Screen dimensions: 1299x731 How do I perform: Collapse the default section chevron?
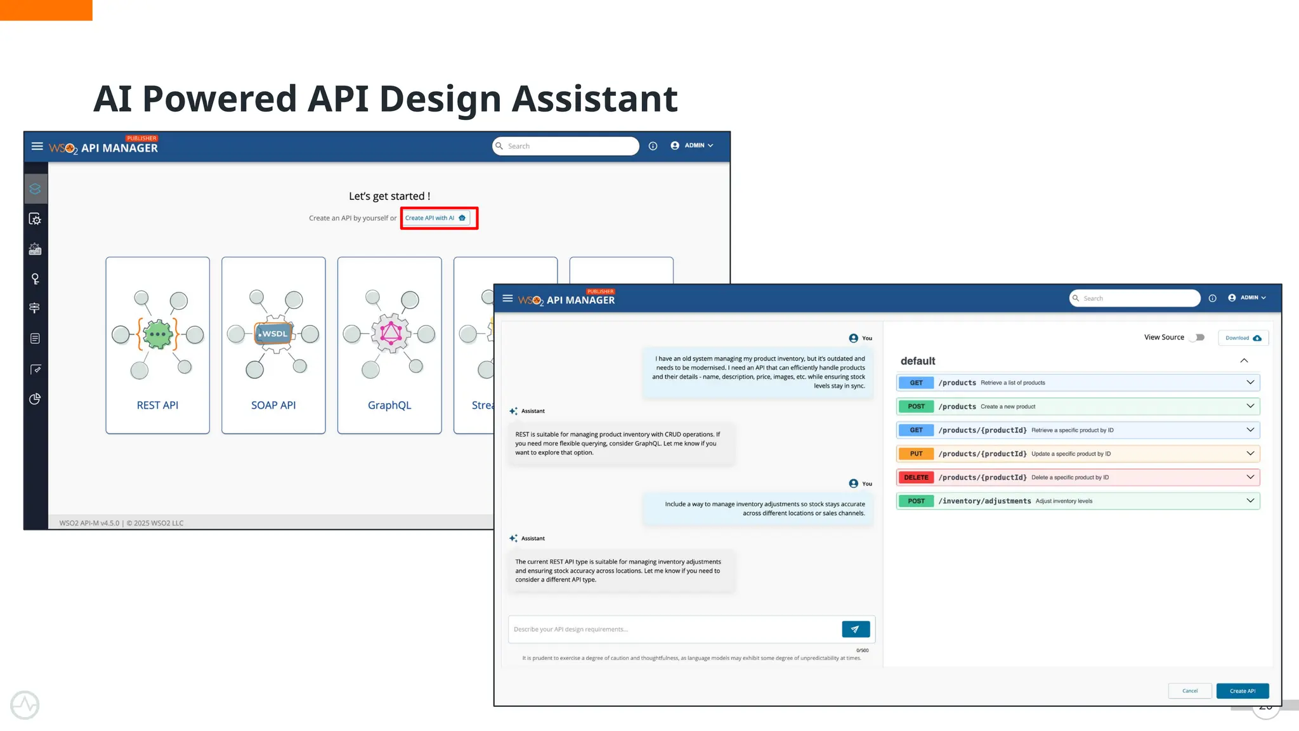(x=1244, y=361)
